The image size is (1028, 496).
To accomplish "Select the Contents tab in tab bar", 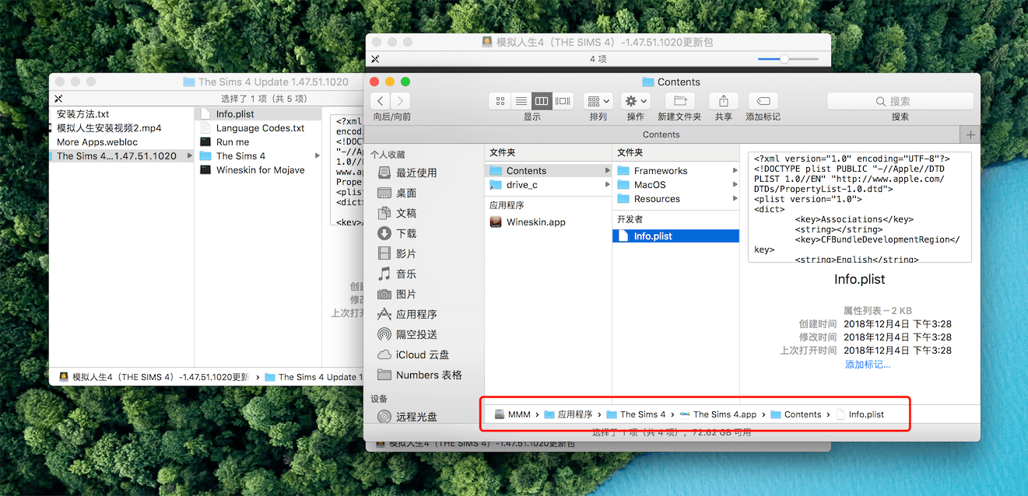I will tap(661, 134).
